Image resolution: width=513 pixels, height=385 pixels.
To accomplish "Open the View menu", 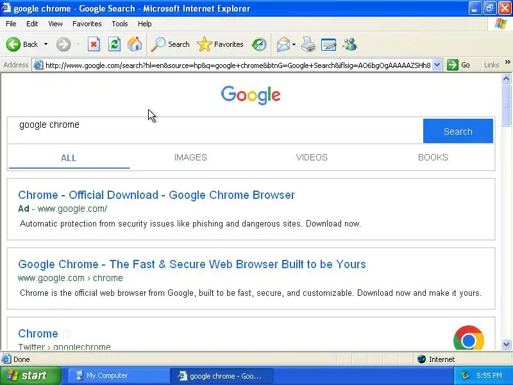I will point(55,24).
